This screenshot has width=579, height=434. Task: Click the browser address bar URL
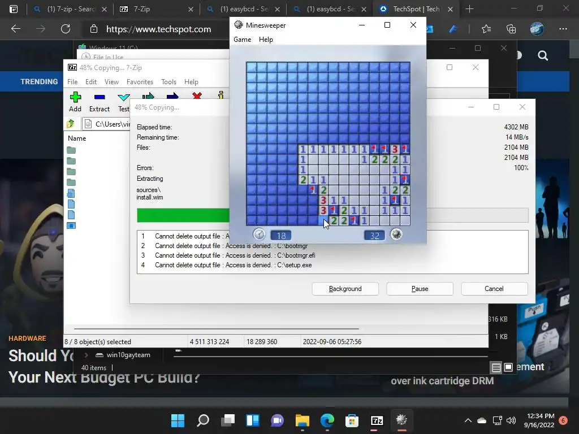pyautogui.click(x=159, y=29)
